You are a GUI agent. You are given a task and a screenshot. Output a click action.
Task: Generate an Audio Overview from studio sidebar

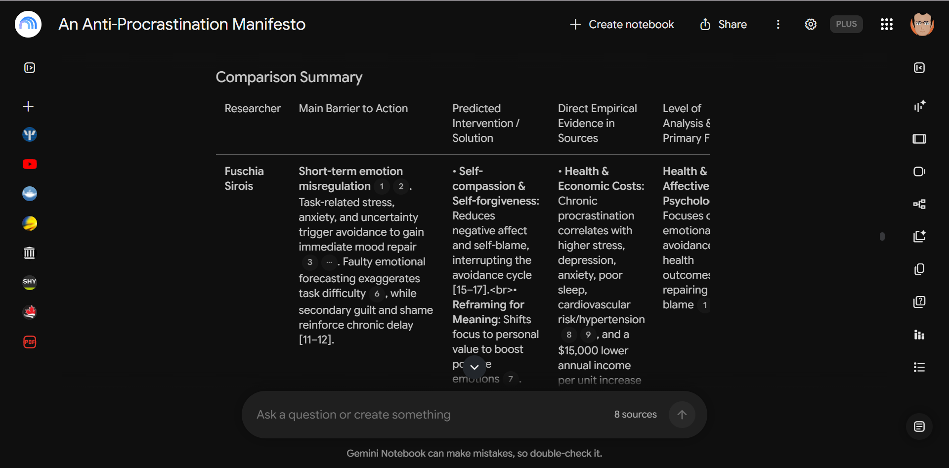pyautogui.click(x=919, y=106)
